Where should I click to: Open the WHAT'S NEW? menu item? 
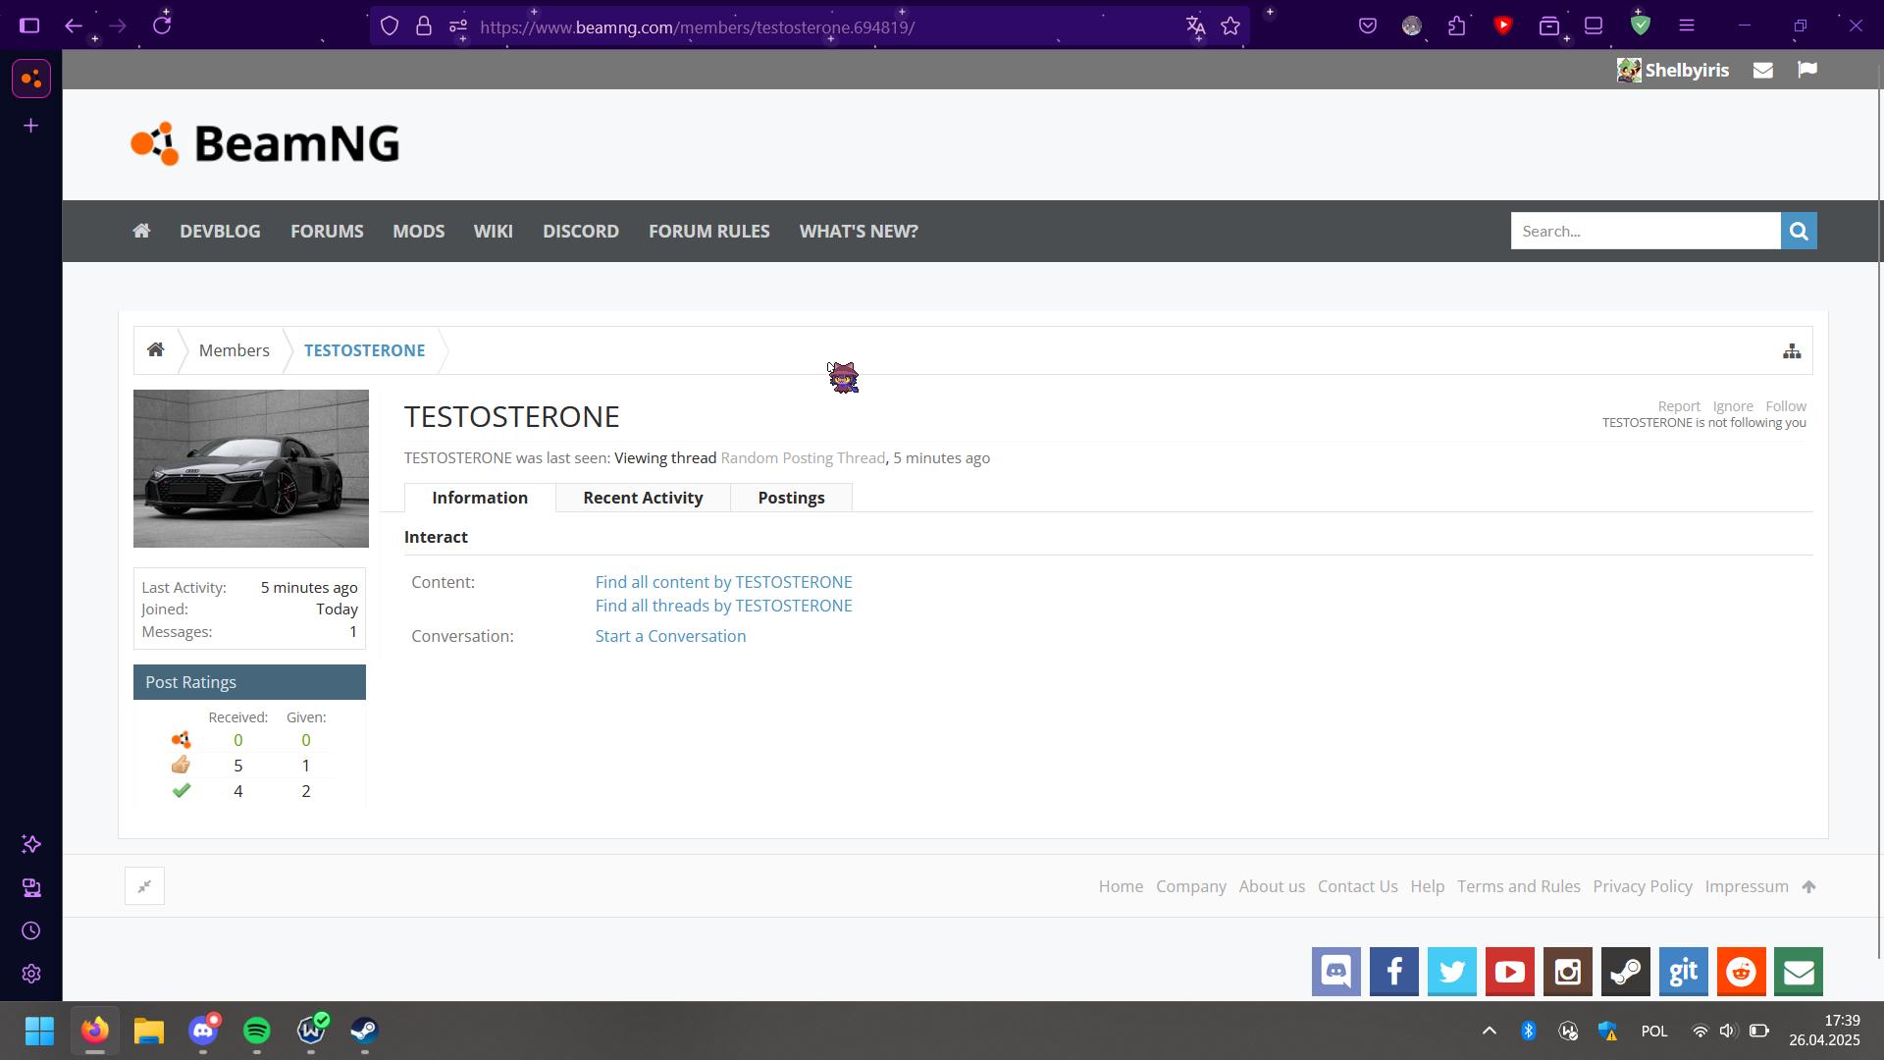[x=859, y=231]
